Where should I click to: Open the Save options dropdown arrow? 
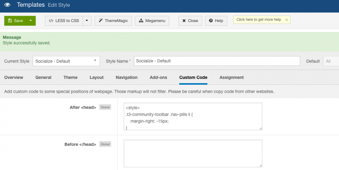point(31,21)
